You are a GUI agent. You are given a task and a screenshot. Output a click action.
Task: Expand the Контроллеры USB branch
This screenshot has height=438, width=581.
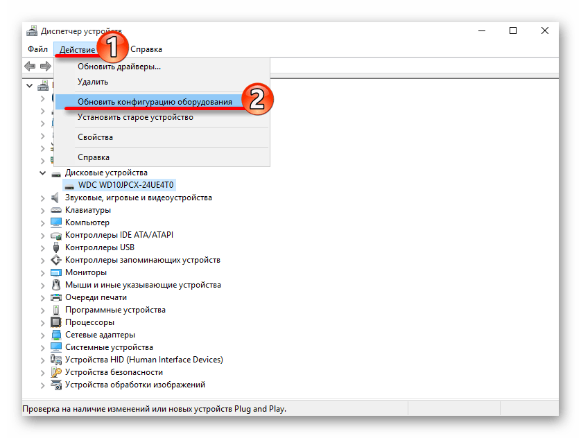pyautogui.click(x=42, y=248)
